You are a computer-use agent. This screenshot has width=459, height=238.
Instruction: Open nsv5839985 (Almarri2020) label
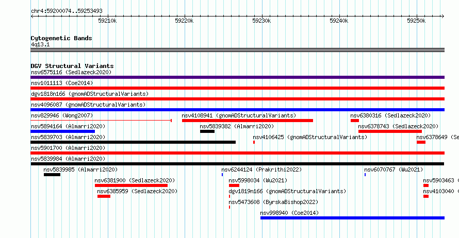pyautogui.click(x=80, y=169)
